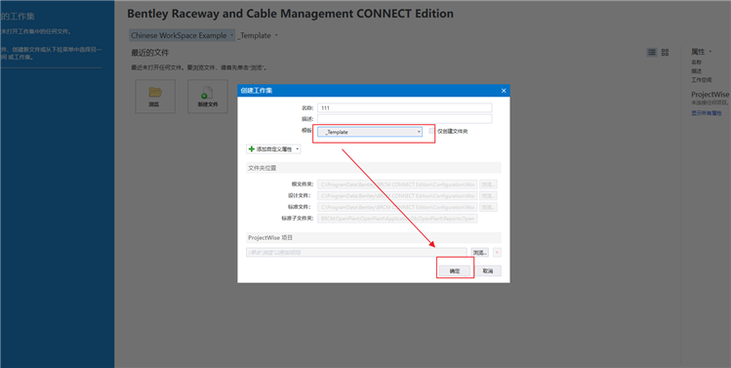Image resolution: width=731 pixels, height=368 pixels.
Task: Toggle the 仅创建文件夹 checkbox
Action: (x=431, y=131)
